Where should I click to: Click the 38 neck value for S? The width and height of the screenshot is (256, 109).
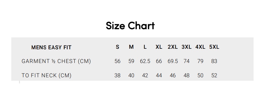(117, 76)
